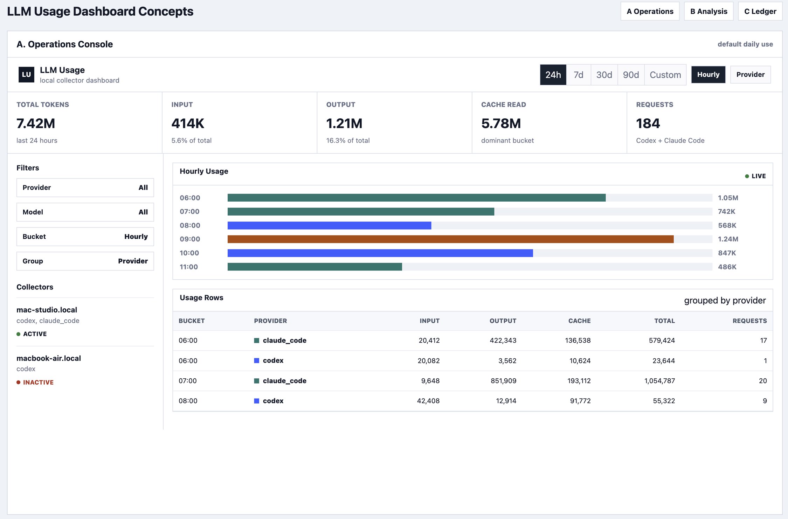Click the PROVIDER column header
This screenshot has width=788, height=519.
point(270,321)
